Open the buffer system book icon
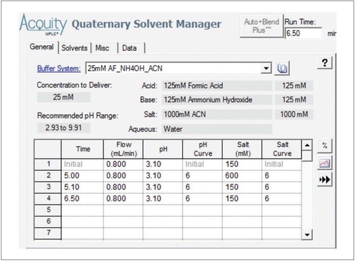The image size is (355, 261). tap(282, 68)
